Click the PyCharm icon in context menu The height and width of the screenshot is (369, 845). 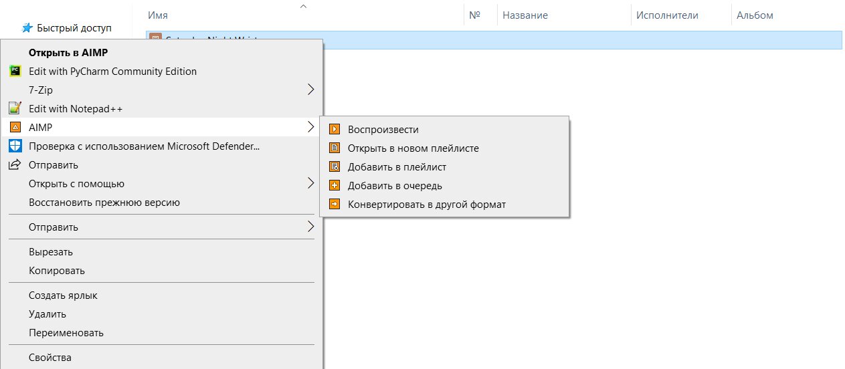coord(15,71)
